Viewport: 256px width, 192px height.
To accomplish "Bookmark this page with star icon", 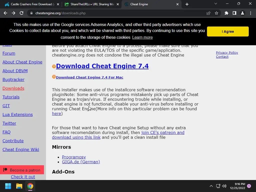I will [x=216, y=13].
